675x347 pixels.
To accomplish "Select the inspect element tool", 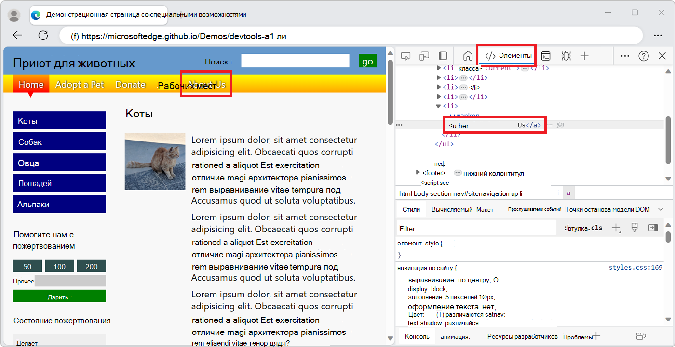I will pyautogui.click(x=405, y=56).
